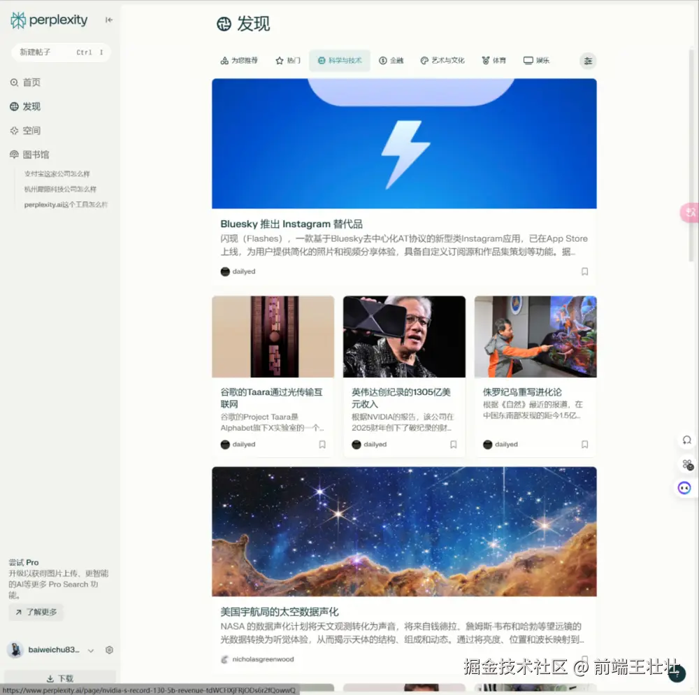Switch to the 热门 category tab

(289, 61)
